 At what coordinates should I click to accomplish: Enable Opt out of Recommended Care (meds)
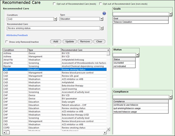54,4
